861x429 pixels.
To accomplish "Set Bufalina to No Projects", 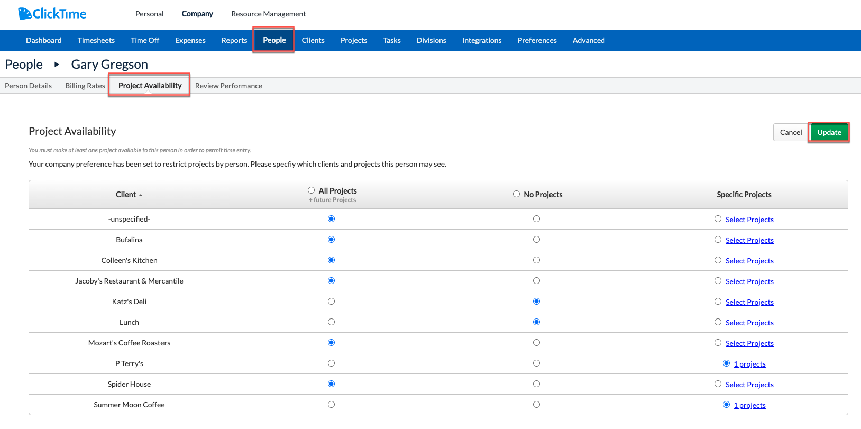I will tap(536, 240).
